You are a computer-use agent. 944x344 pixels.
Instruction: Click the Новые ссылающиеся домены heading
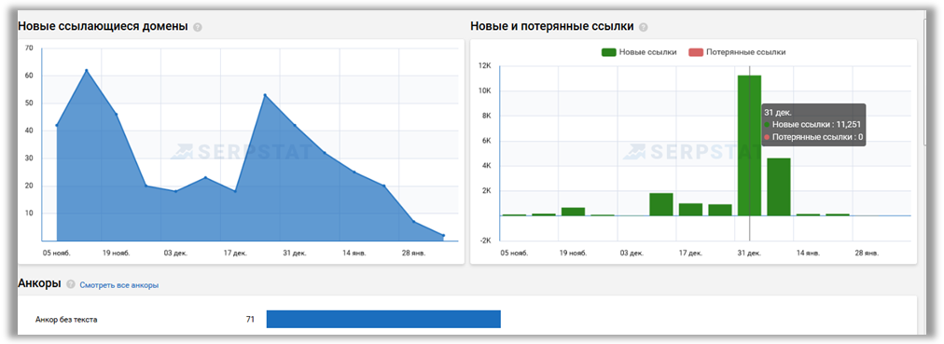coord(103,26)
